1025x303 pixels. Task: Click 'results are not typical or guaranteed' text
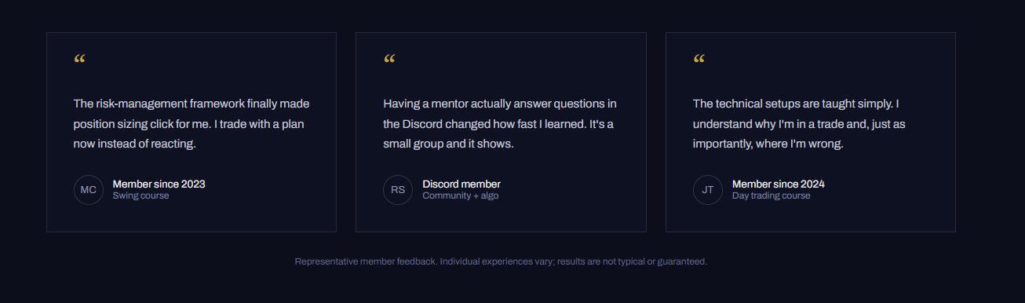(633, 261)
